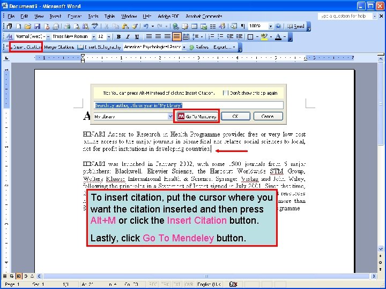Image resolution: width=386 pixels, height=289 pixels.
Task: Expand the Style dropdown showing Normal (Web)
Action: click(48, 36)
